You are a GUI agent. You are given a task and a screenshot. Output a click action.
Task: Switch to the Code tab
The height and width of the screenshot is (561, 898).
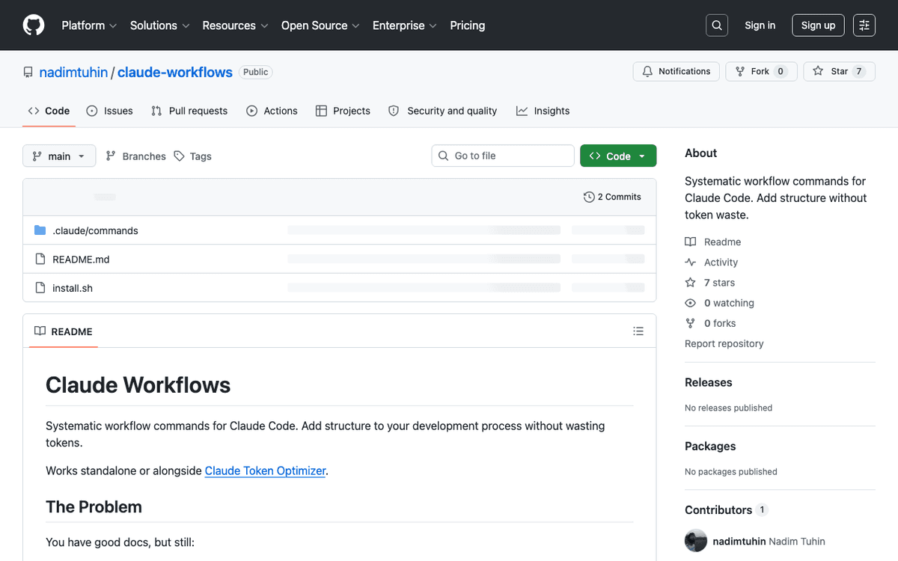(49, 111)
